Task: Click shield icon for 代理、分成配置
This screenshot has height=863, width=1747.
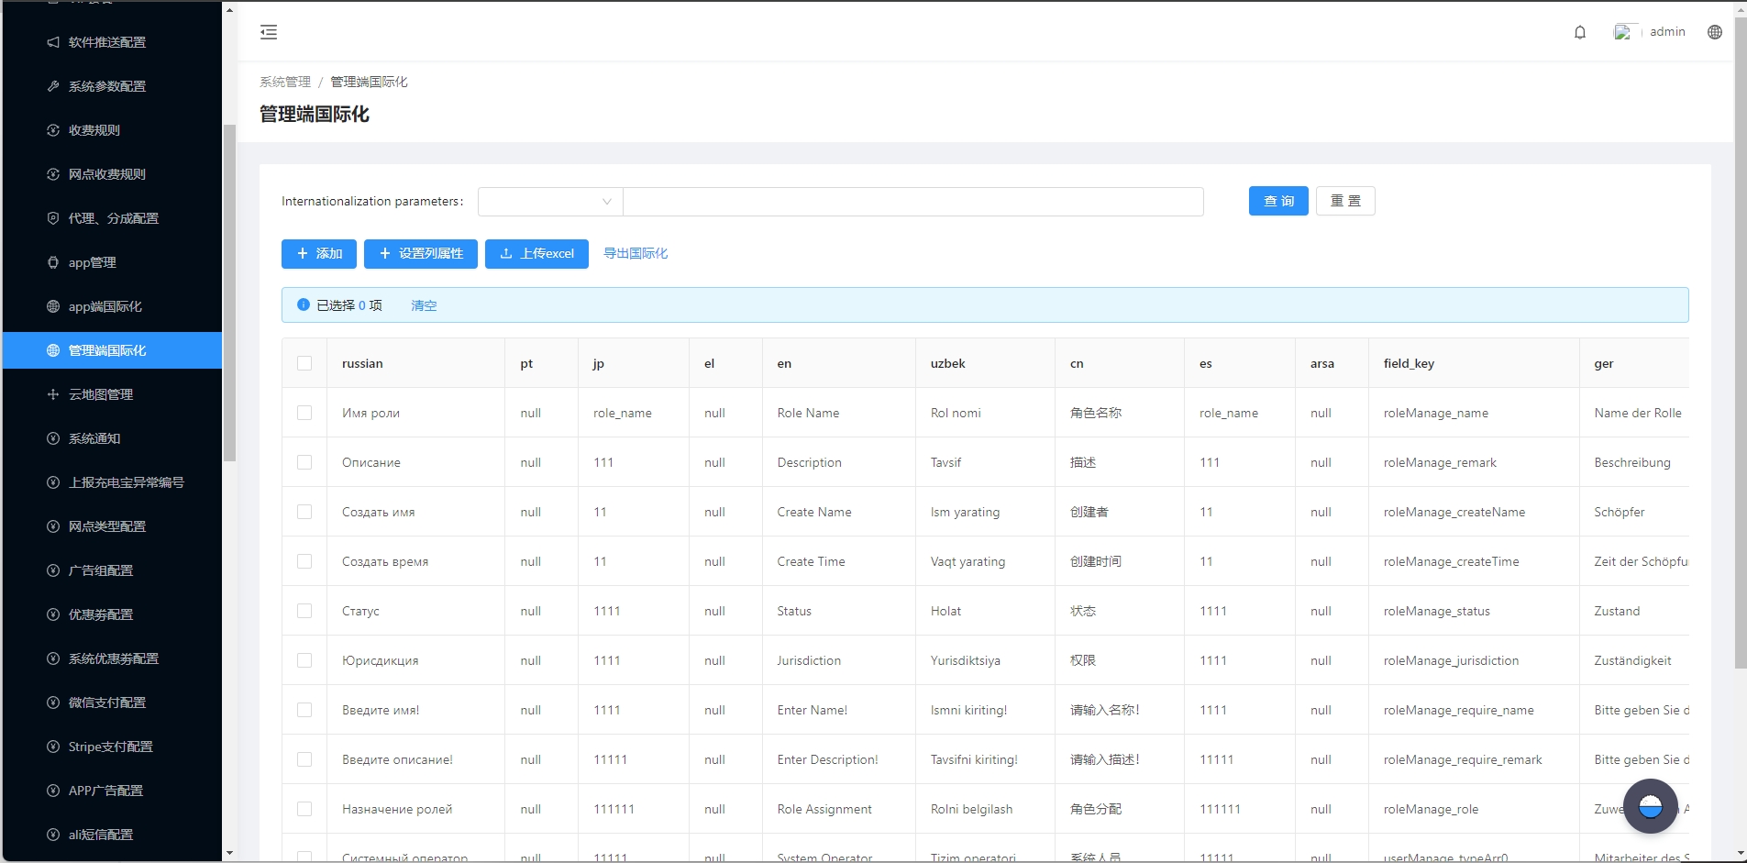Action: pos(53,218)
